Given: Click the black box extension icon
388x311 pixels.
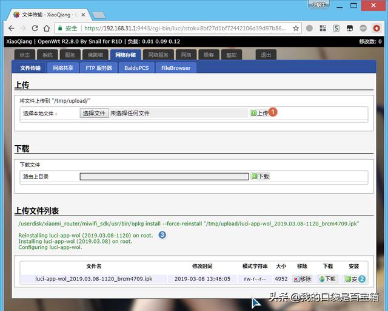Looking at the screenshot, I should click(350, 29).
